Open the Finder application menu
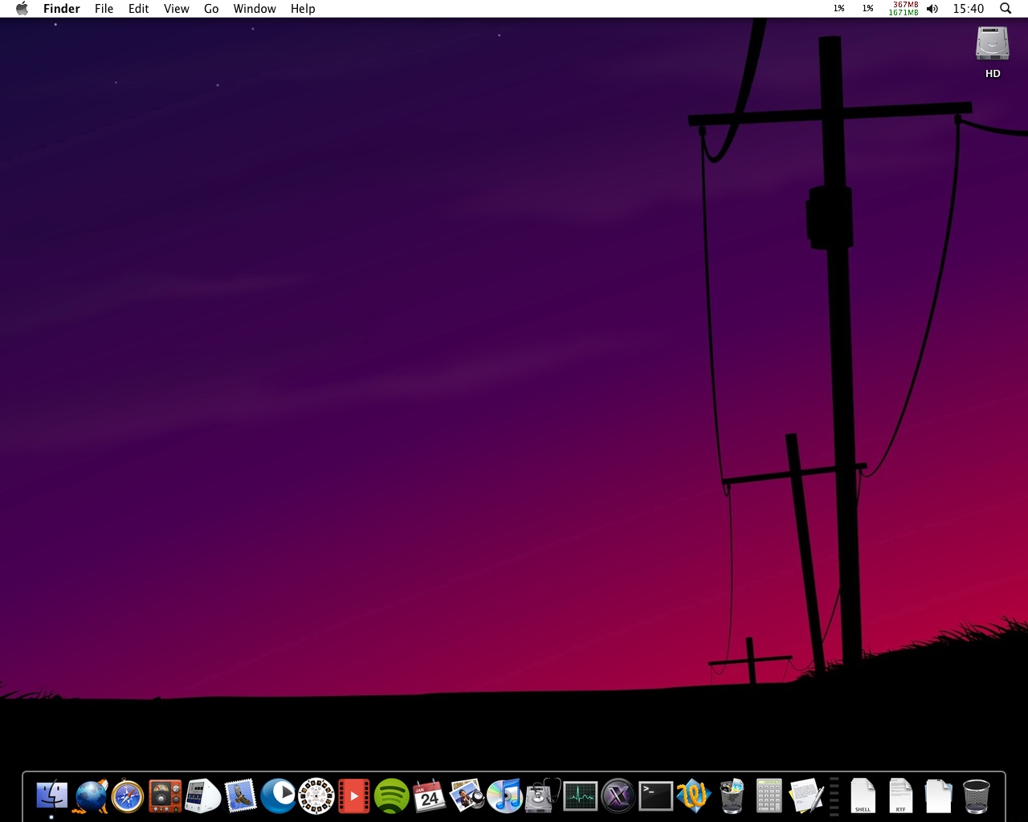Viewport: 1028px width, 822px height. pyautogui.click(x=62, y=9)
